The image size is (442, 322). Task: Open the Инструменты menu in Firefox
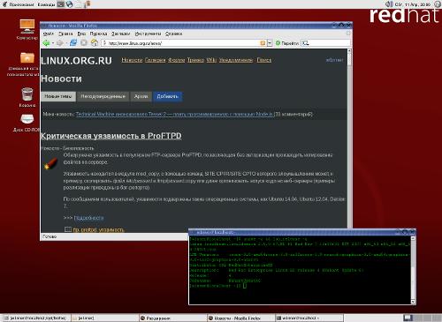148,34
